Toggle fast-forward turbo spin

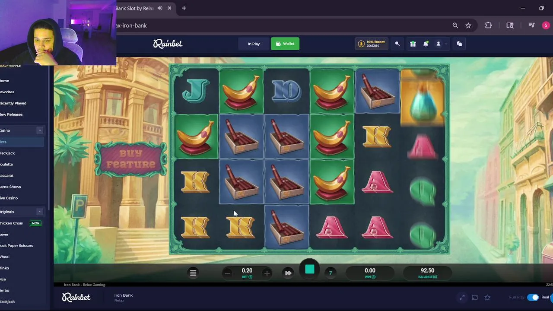click(x=288, y=273)
